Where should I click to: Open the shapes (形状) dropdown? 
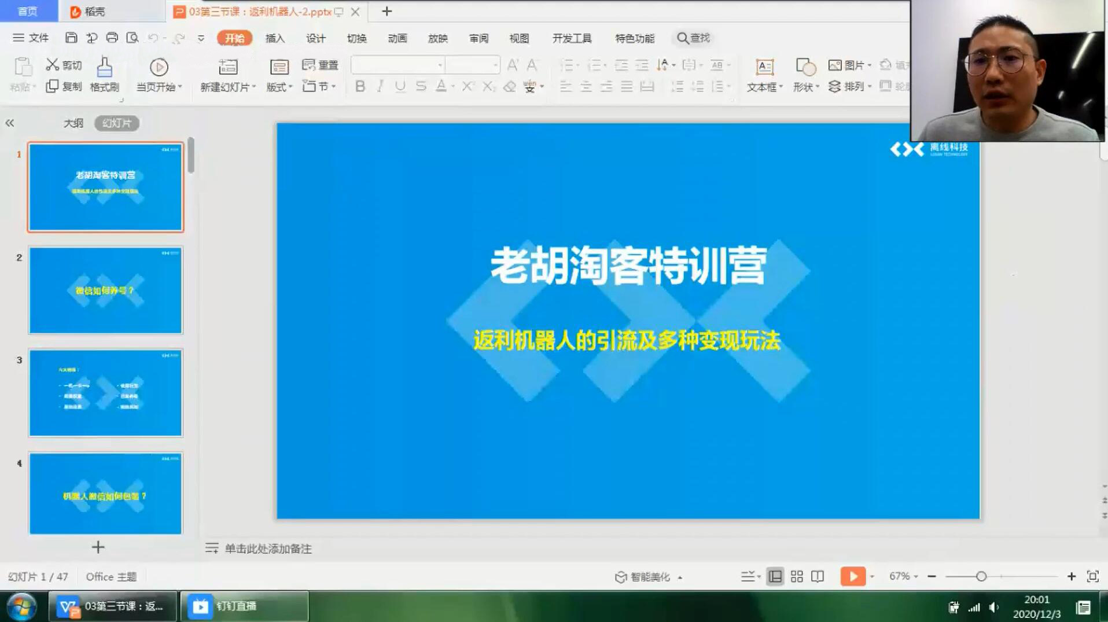[805, 75]
